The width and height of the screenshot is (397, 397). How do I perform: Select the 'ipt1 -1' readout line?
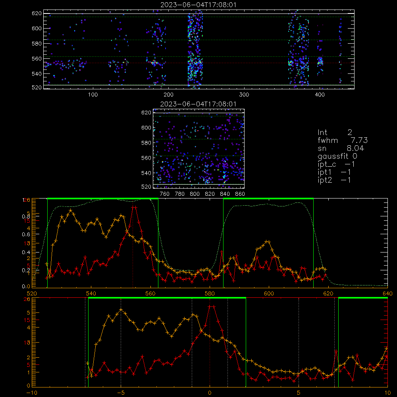tap(334, 172)
